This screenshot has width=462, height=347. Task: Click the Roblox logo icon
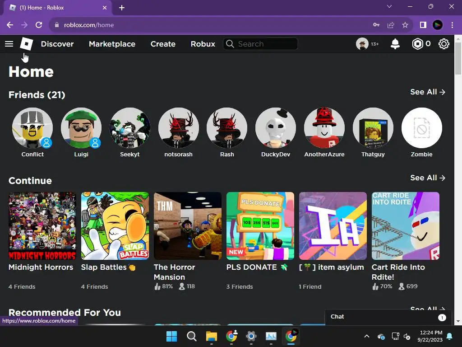[27, 44]
